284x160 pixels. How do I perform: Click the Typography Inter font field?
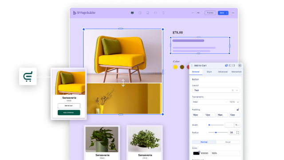pos(216,102)
